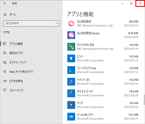Select the ボイス レコーダー app name

(x=85, y=91)
